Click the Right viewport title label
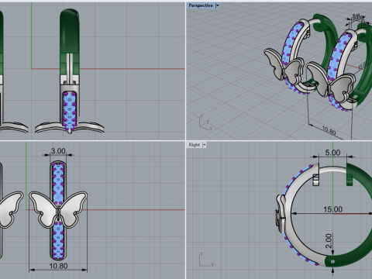This screenshot has height=279, width=372. 195,145
